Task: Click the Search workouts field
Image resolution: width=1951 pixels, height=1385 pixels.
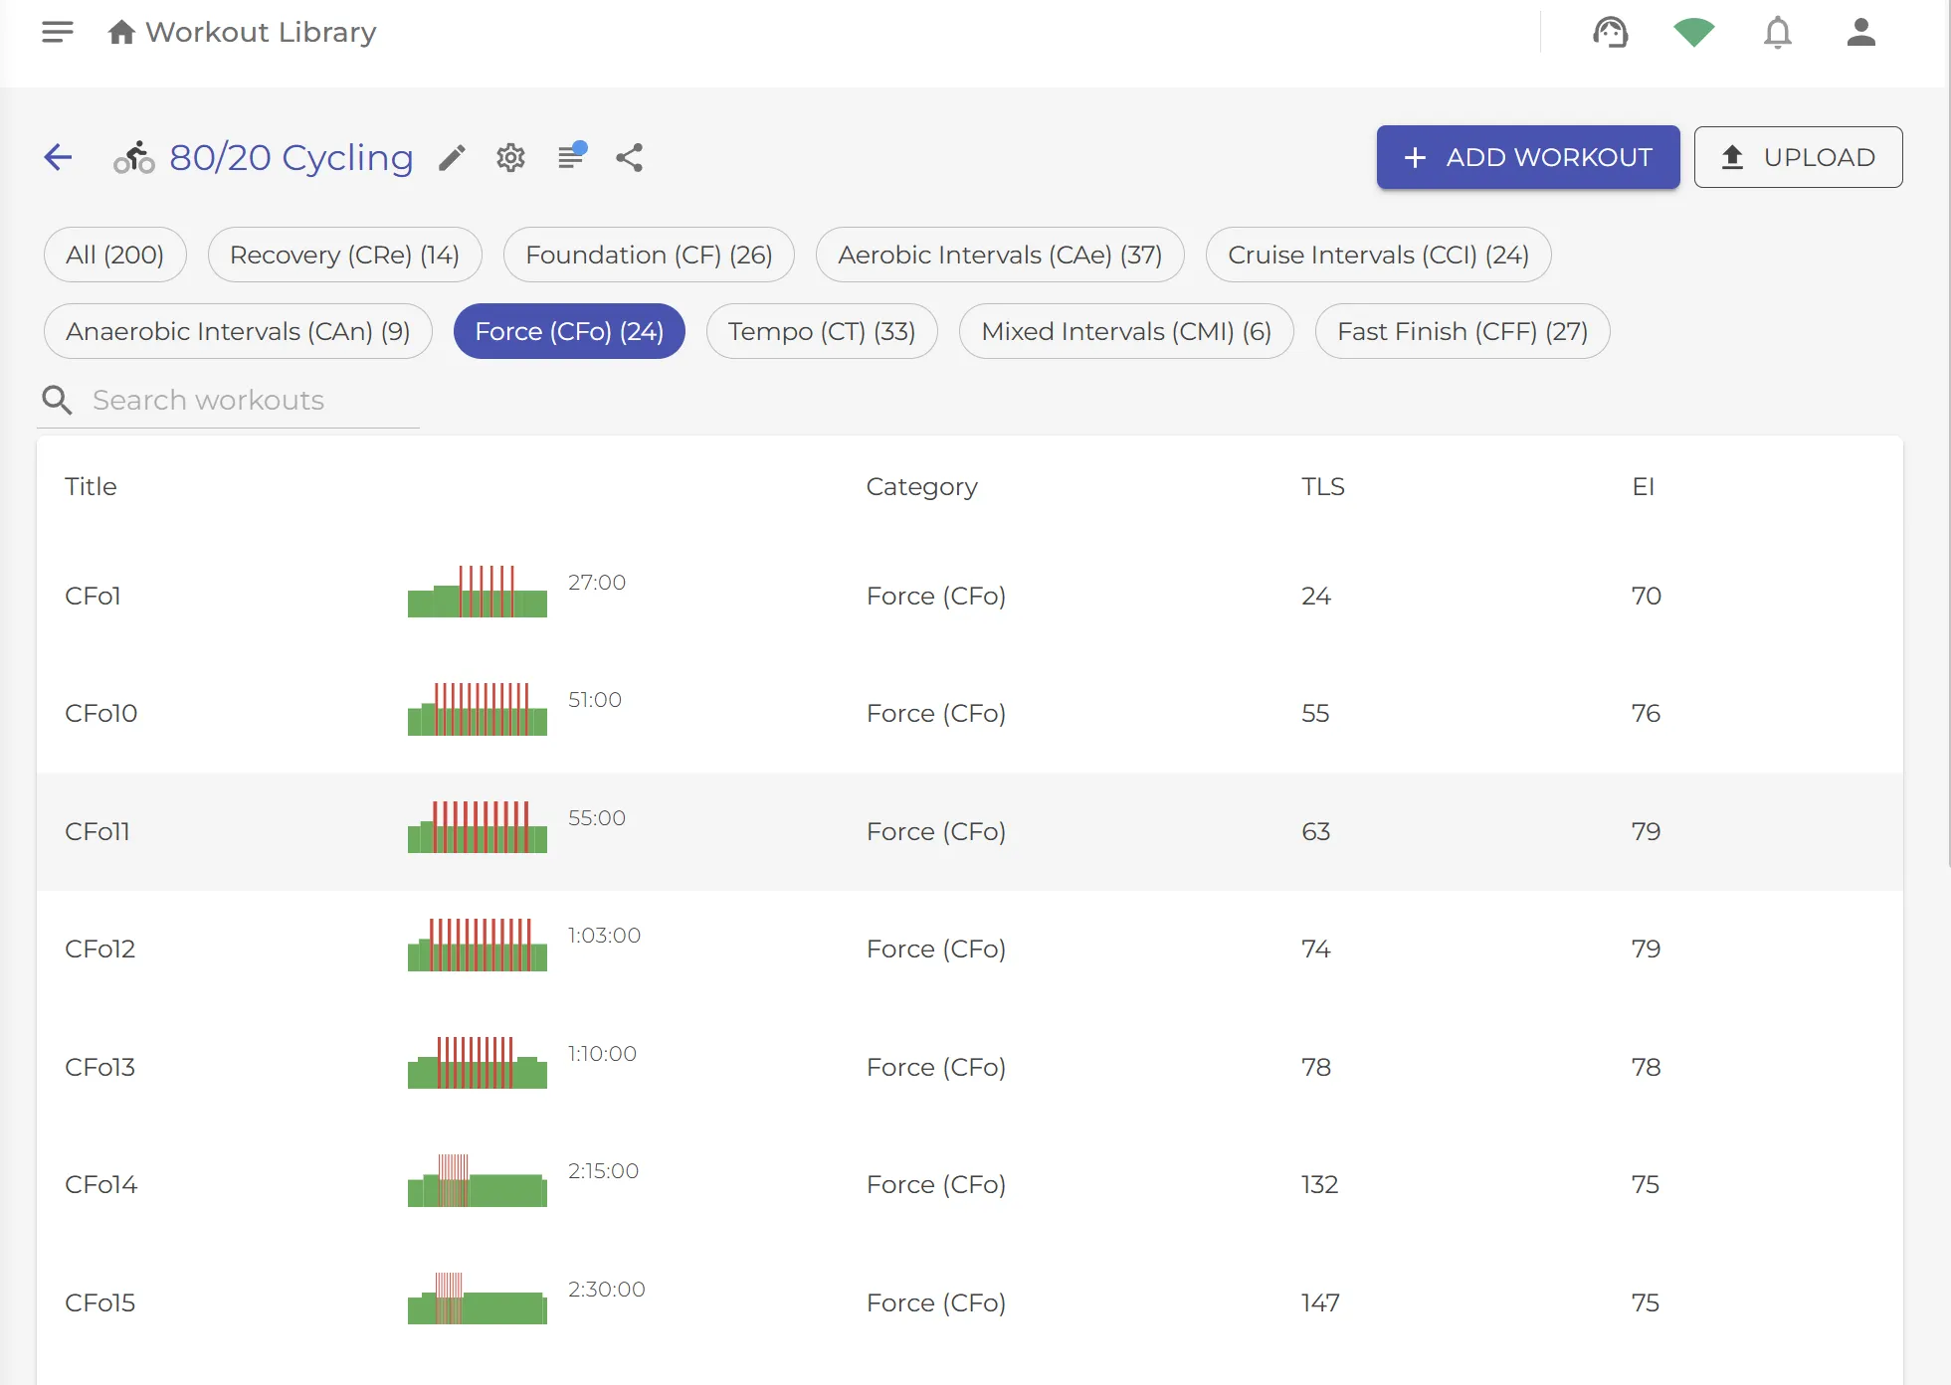Action: pyautogui.click(x=229, y=400)
